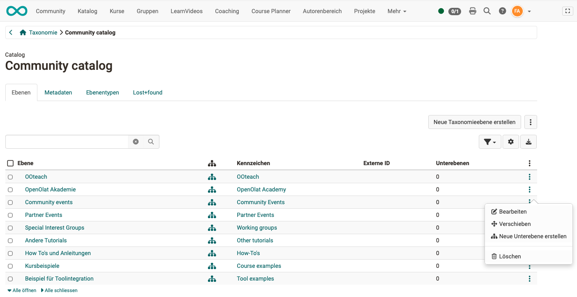The height and width of the screenshot is (297, 577).
Task: Click Neue Taxonomieebene erstellen button
Action: pyautogui.click(x=474, y=122)
